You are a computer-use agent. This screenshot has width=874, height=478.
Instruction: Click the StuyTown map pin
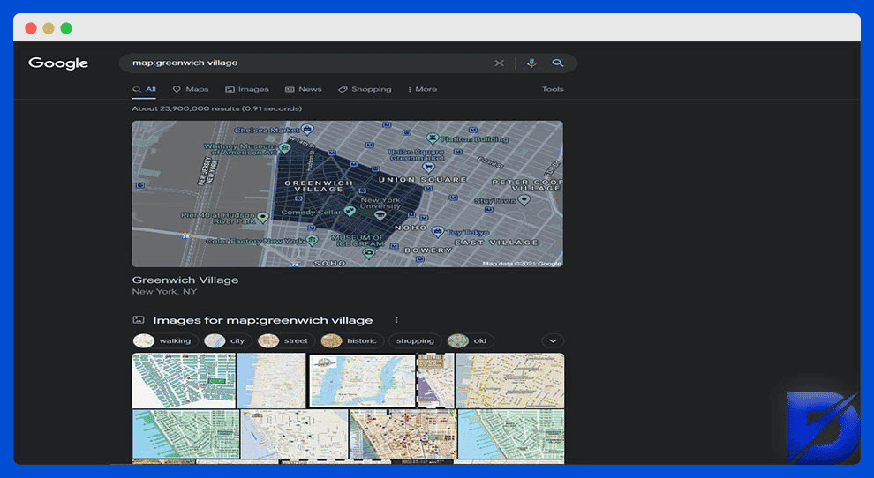pyautogui.click(x=524, y=200)
